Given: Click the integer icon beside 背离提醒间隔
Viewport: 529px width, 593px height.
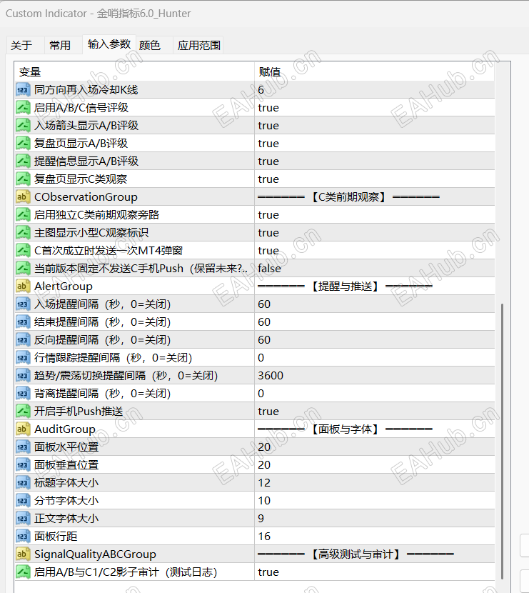Looking at the screenshot, I should [x=23, y=394].
